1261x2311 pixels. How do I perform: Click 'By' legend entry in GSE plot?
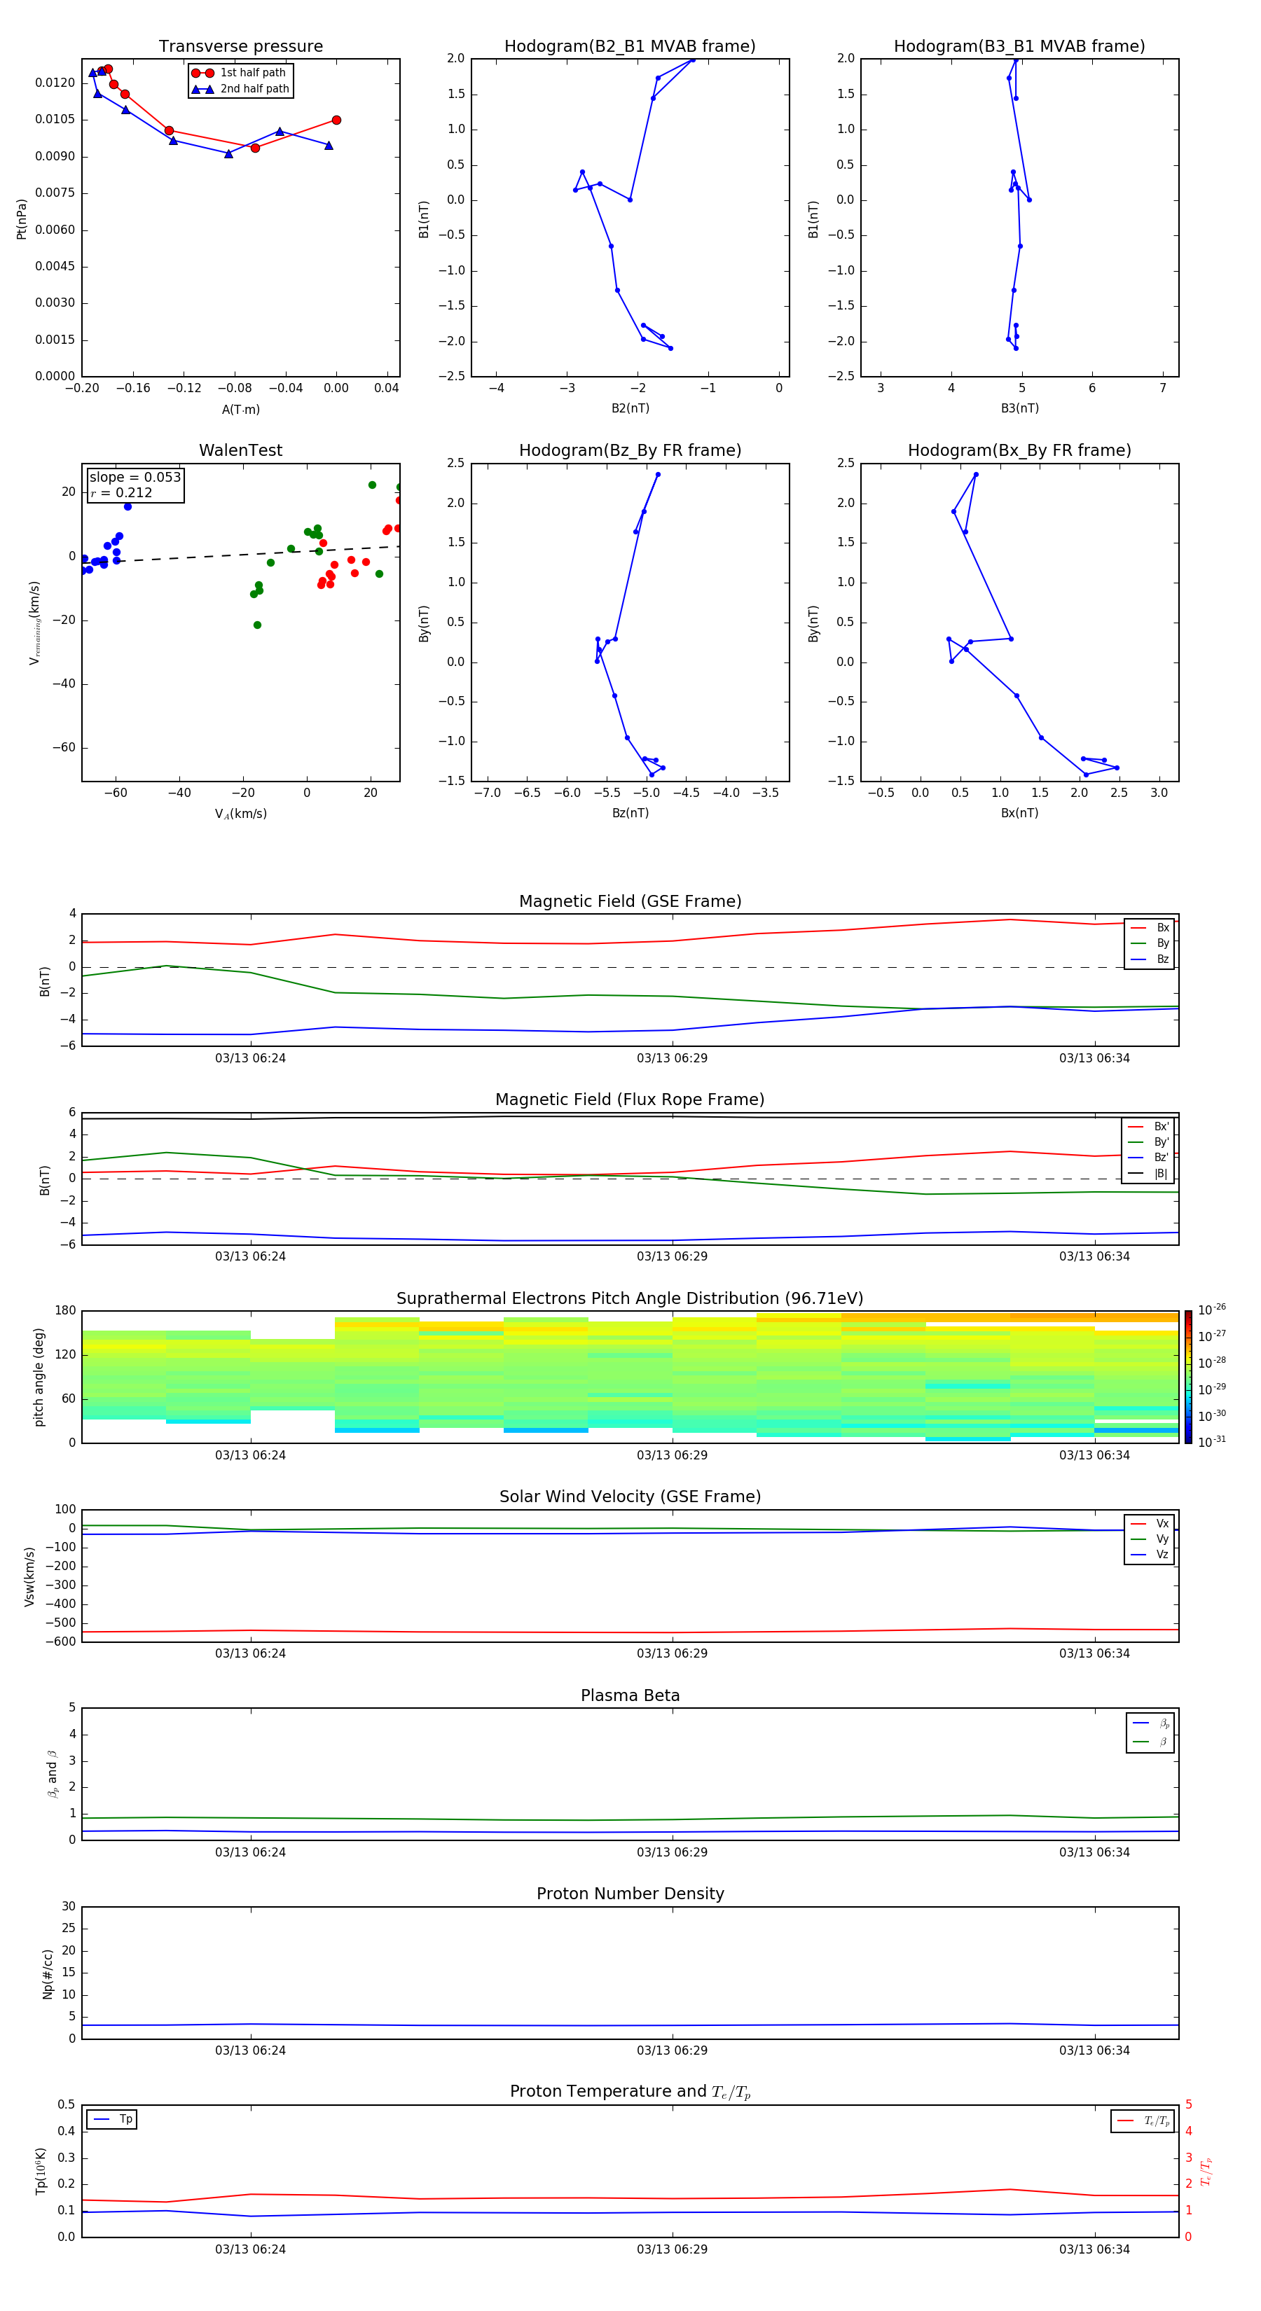(1150, 943)
